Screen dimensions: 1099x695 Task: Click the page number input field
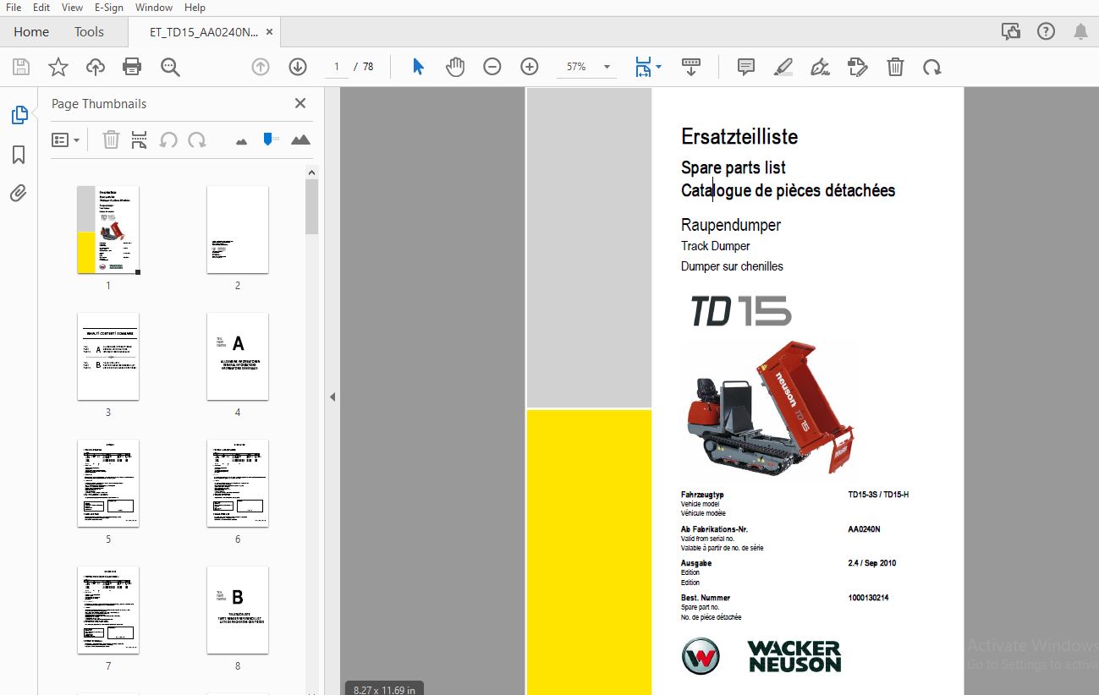pyautogui.click(x=337, y=67)
